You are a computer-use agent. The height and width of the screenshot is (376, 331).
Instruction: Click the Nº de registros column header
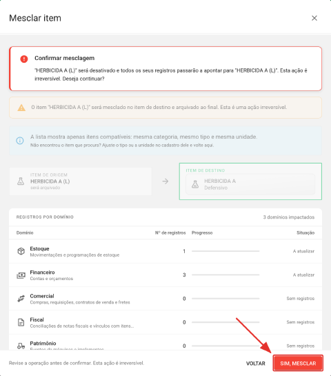click(170, 232)
